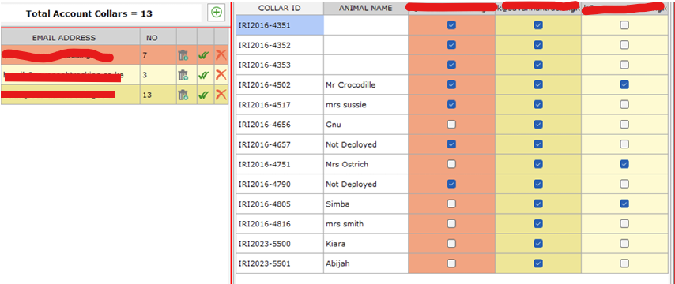Screen dimensions: 675x284
Task: Uncheck dark-yellow column checkbox for Gnu
Action: pyautogui.click(x=538, y=125)
